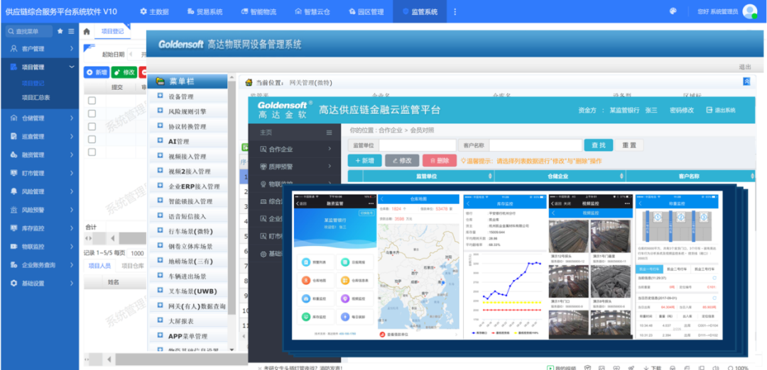Expand 风险规则引擎 in IoT menu tree
The width and height of the screenshot is (767, 370).
pyautogui.click(x=160, y=111)
